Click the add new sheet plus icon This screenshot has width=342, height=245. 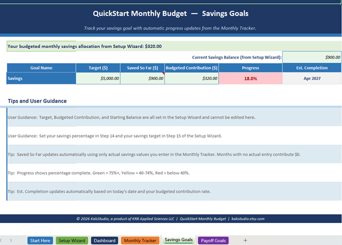(x=245, y=240)
